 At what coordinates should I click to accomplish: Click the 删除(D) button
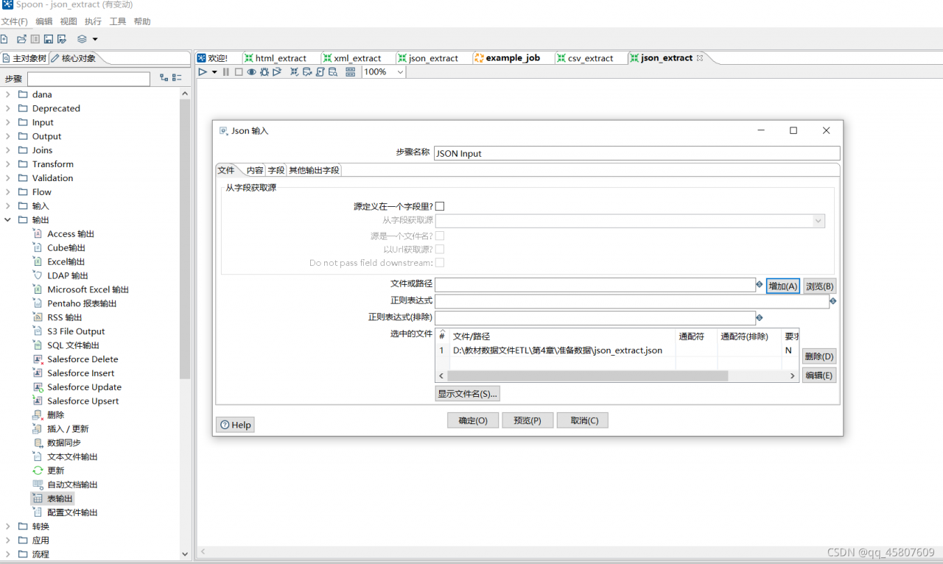[x=819, y=356]
